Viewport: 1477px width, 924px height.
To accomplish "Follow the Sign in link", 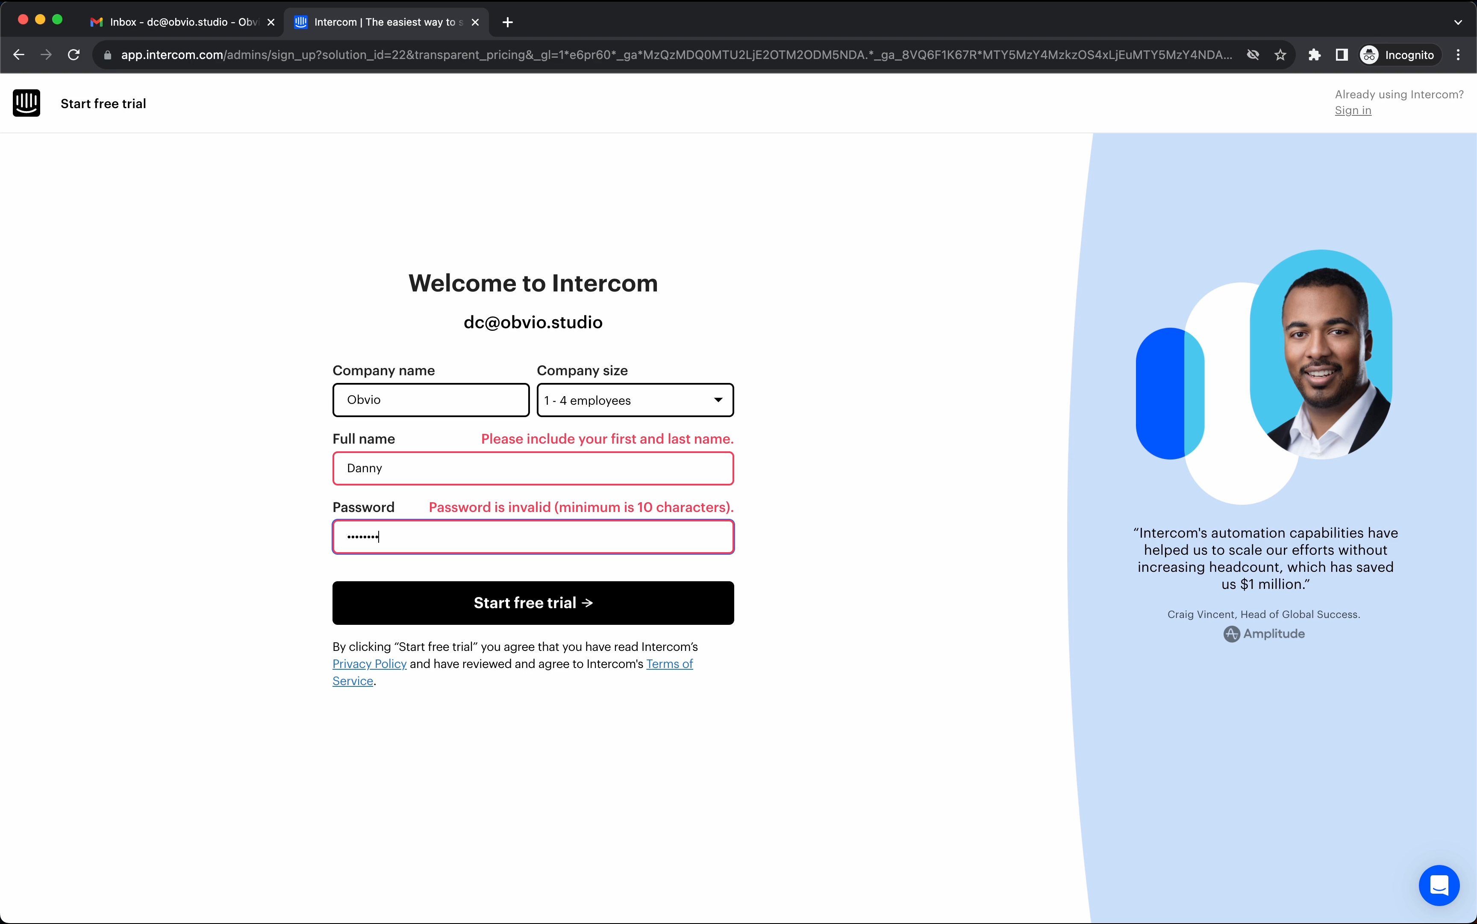I will [1352, 111].
